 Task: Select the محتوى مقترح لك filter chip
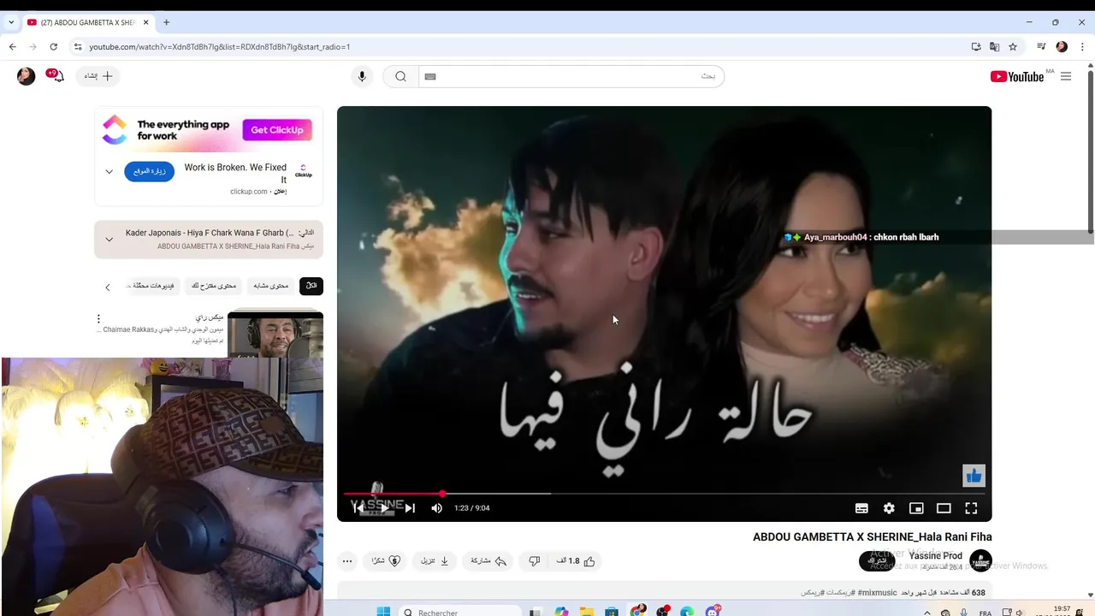(x=214, y=286)
